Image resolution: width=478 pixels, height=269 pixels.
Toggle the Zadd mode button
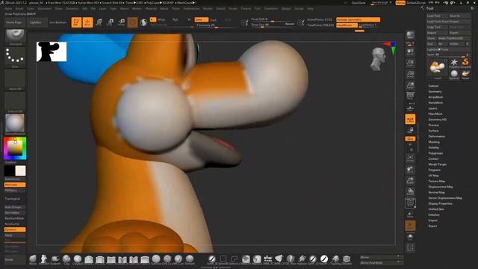tap(202, 19)
